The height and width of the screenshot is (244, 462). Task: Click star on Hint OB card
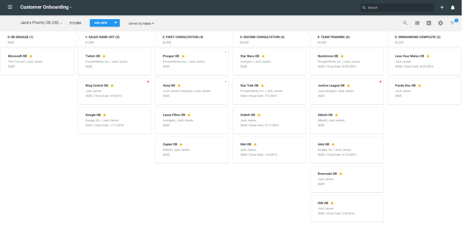click(255, 144)
